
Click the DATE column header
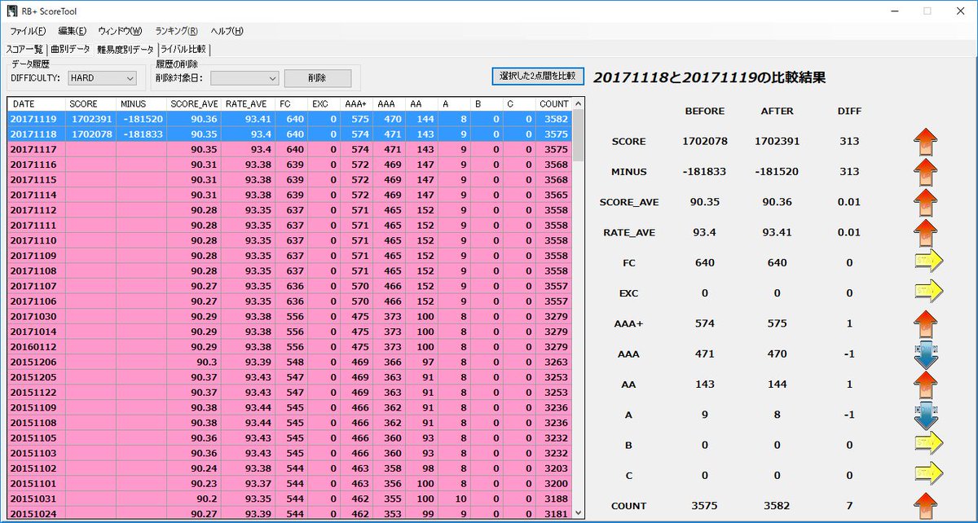click(36, 104)
